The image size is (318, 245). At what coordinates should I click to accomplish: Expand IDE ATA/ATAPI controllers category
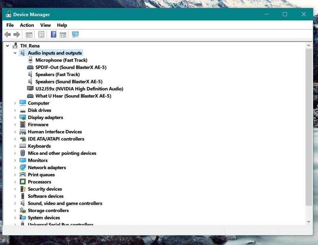click(x=15, y=139)
